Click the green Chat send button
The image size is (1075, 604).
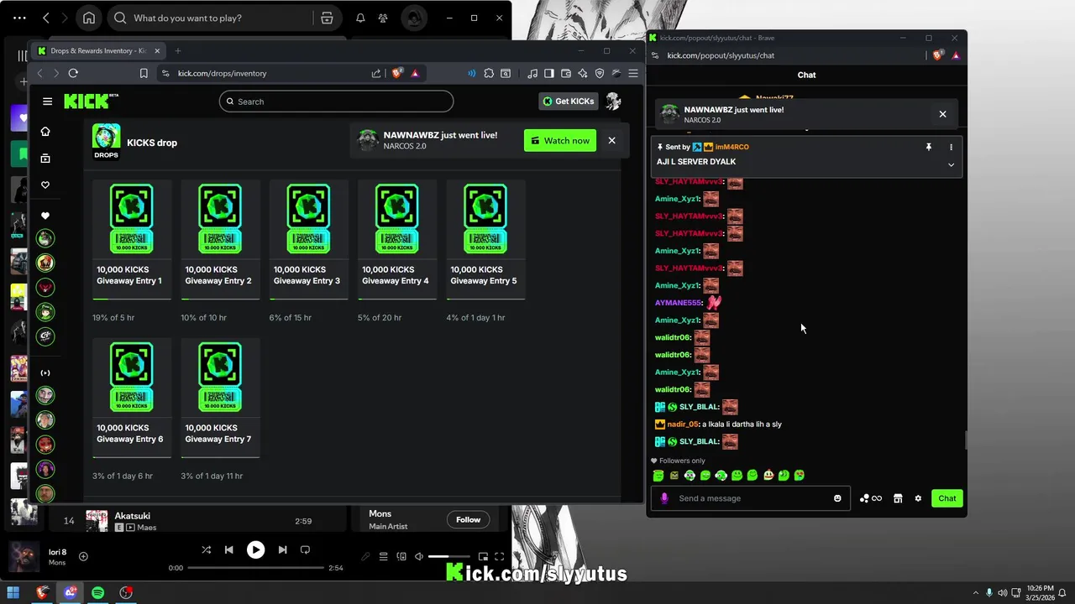click(x=947, y=498)
